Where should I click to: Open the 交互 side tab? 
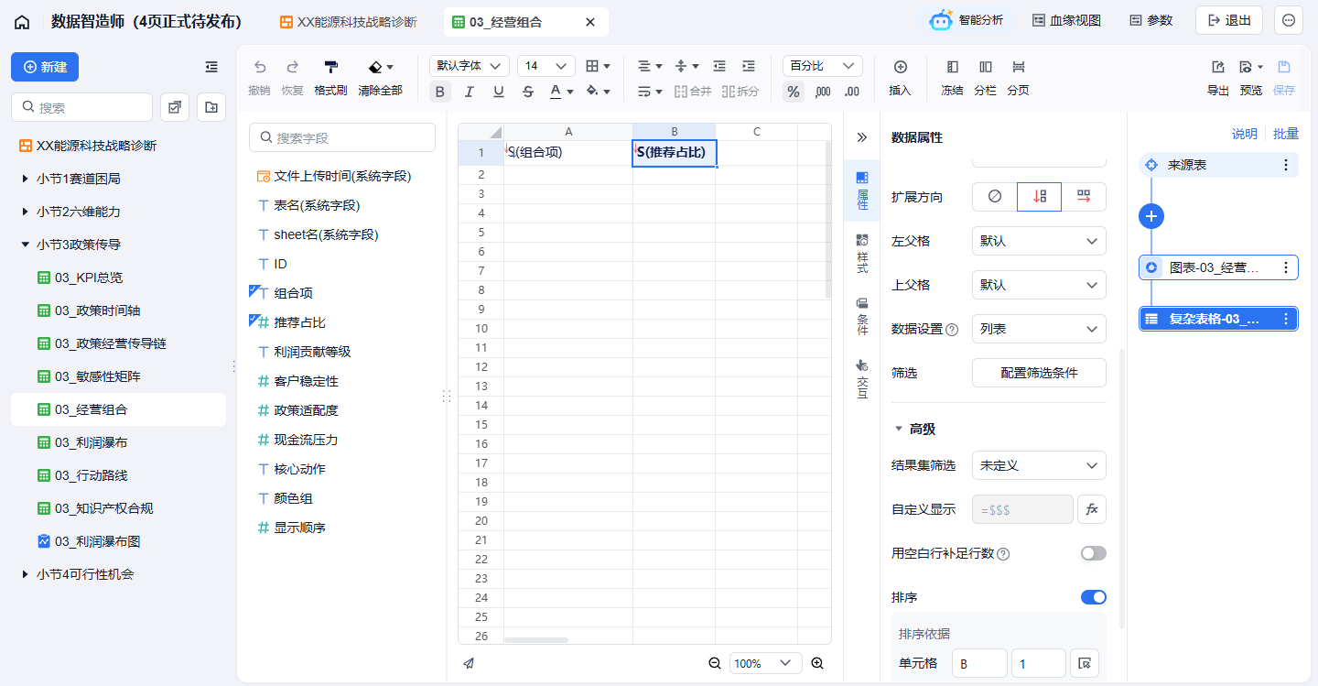pyautogui.click(x=861, y=378)
